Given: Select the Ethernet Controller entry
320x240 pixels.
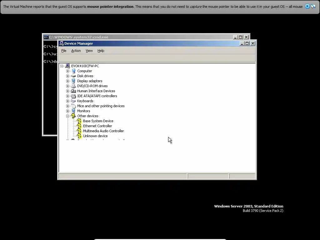Looking at the screenshot, I should pos(97,126).
